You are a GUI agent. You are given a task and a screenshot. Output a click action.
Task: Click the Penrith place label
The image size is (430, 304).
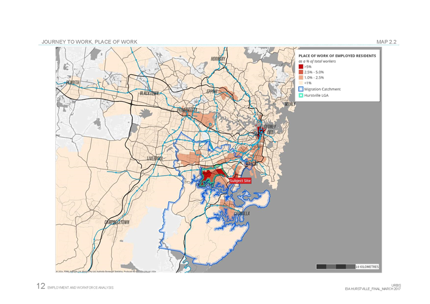pyautogui.click(x=71, y=83)
